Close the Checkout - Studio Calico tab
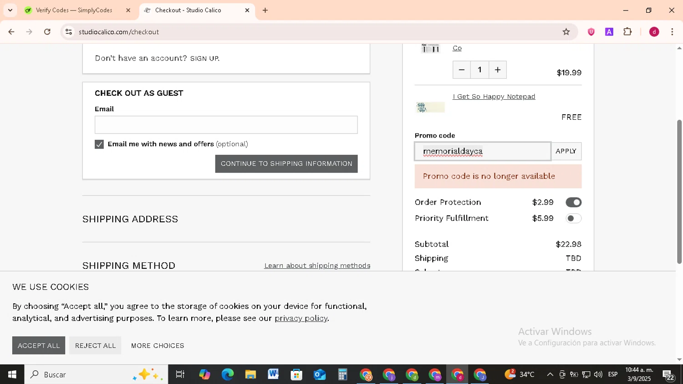 247,10
